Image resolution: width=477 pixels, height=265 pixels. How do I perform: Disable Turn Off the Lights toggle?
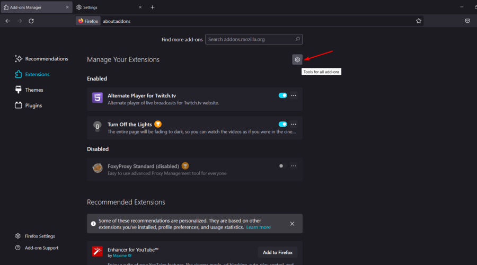(x=282, y=124)
